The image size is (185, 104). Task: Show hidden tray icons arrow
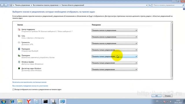click(161, 101)
